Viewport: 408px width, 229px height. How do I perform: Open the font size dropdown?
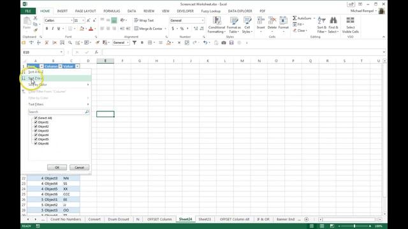click(84, 20)
